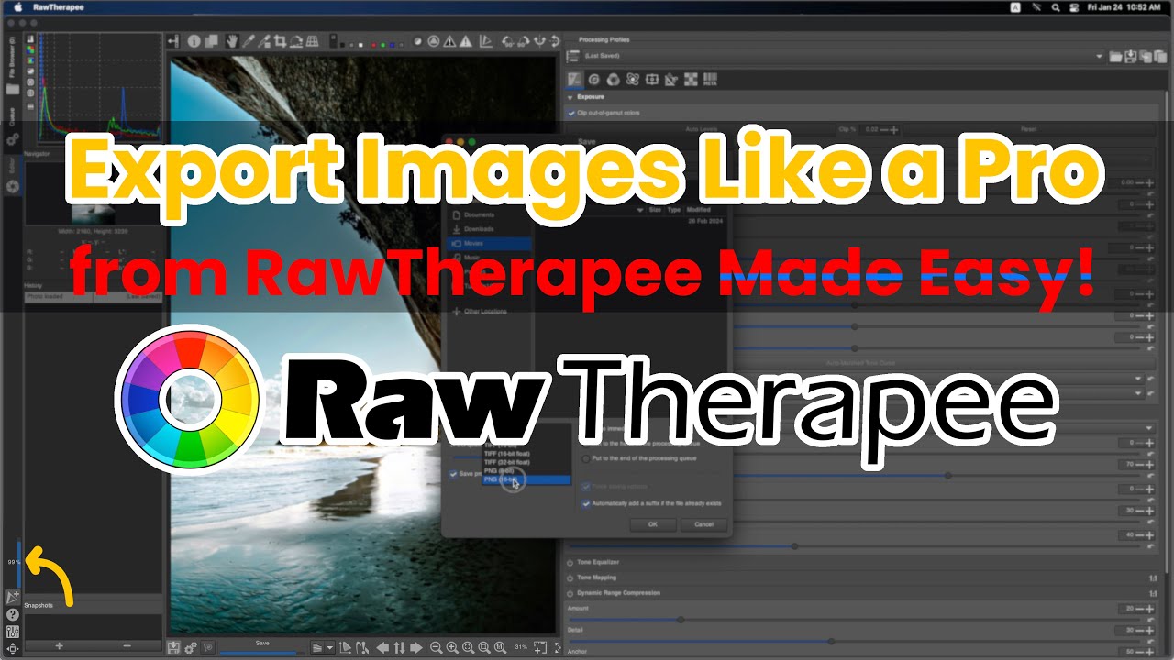This screenshot has width=1174, height=660.
Task: Toggle the shadow clipping warning triangle
Action: coord(449,41)
